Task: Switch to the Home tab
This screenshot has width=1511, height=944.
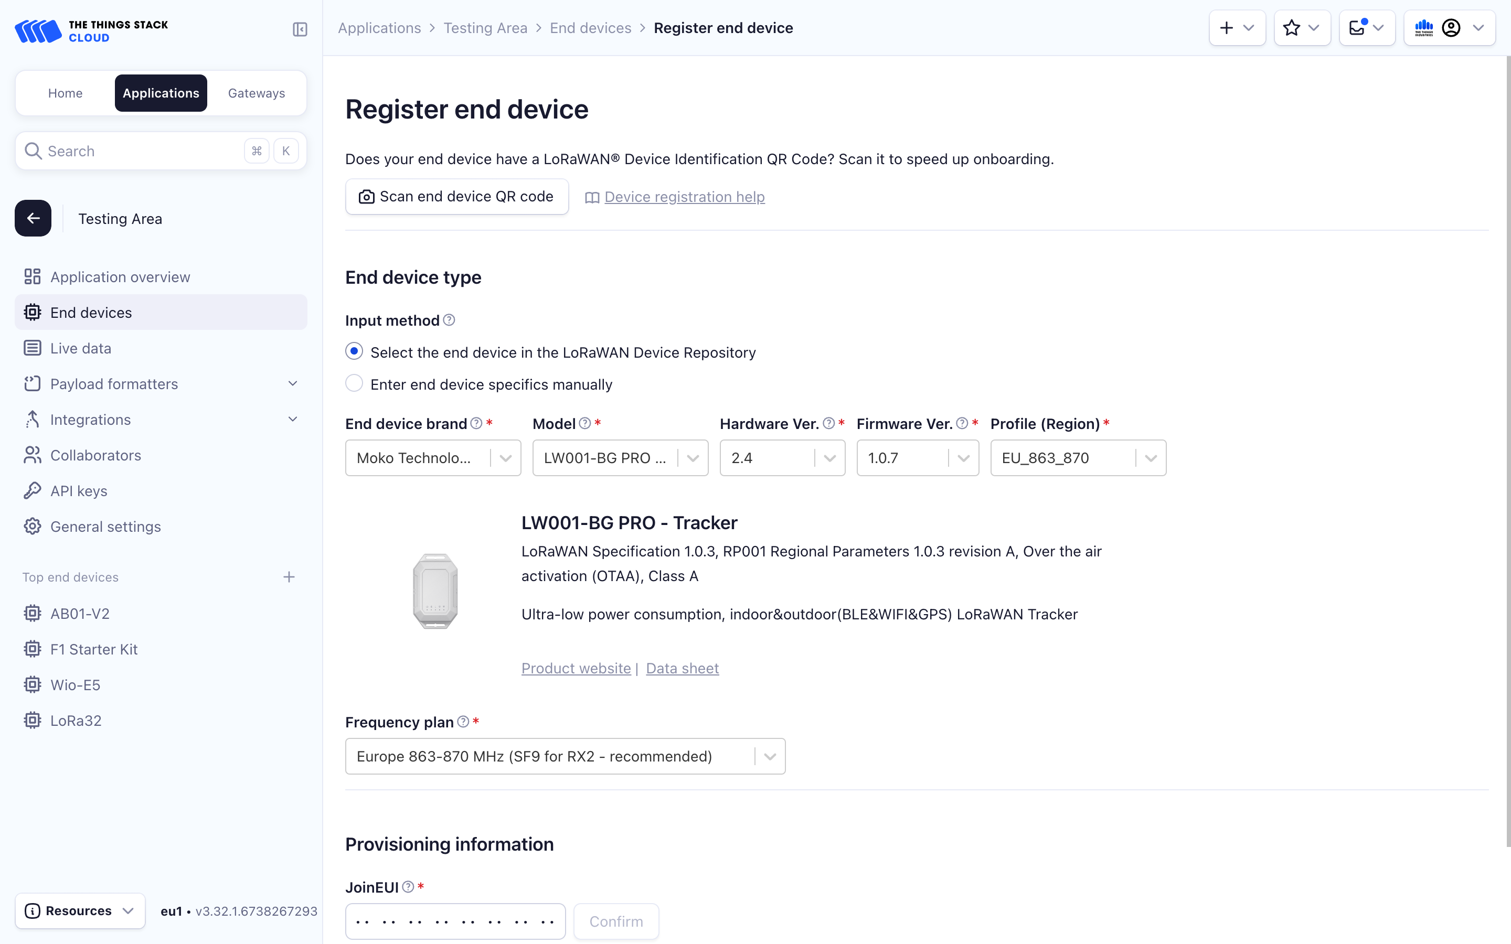Action: 65,93
